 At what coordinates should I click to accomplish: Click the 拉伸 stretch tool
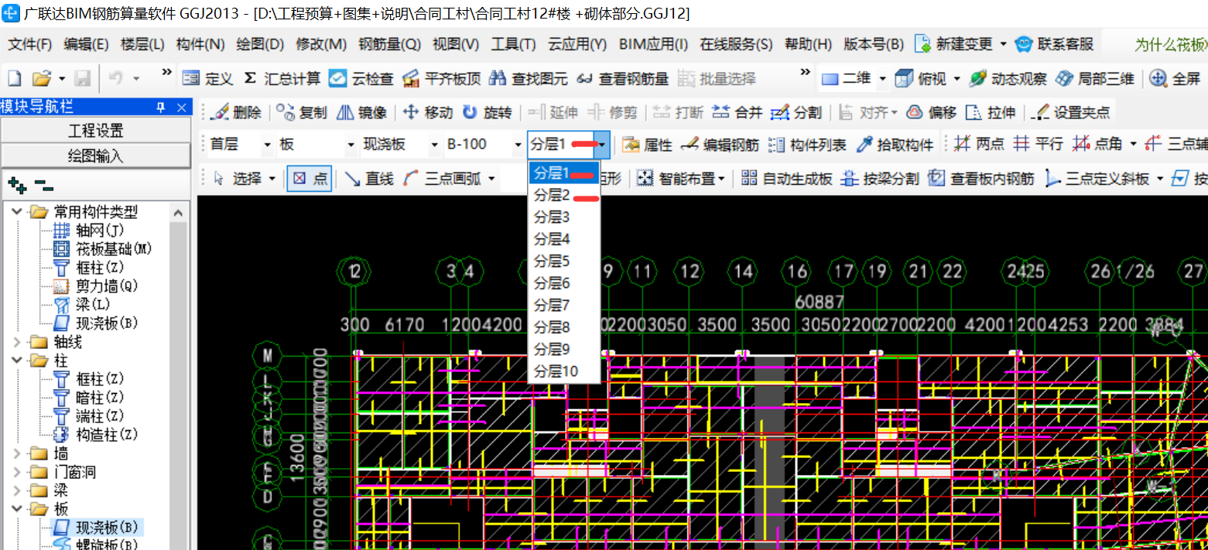[991, 112]
